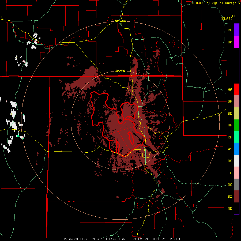Click the GC gray legend swatch

click(236, 184)
